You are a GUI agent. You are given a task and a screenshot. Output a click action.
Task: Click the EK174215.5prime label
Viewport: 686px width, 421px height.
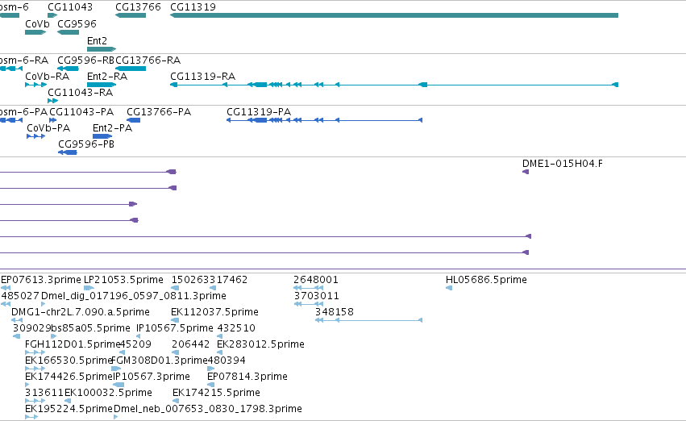pyautogui.click(x=217, y=393)
